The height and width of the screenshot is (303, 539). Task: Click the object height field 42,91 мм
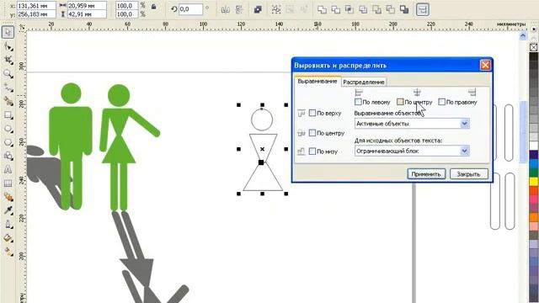tap(87, 14)
